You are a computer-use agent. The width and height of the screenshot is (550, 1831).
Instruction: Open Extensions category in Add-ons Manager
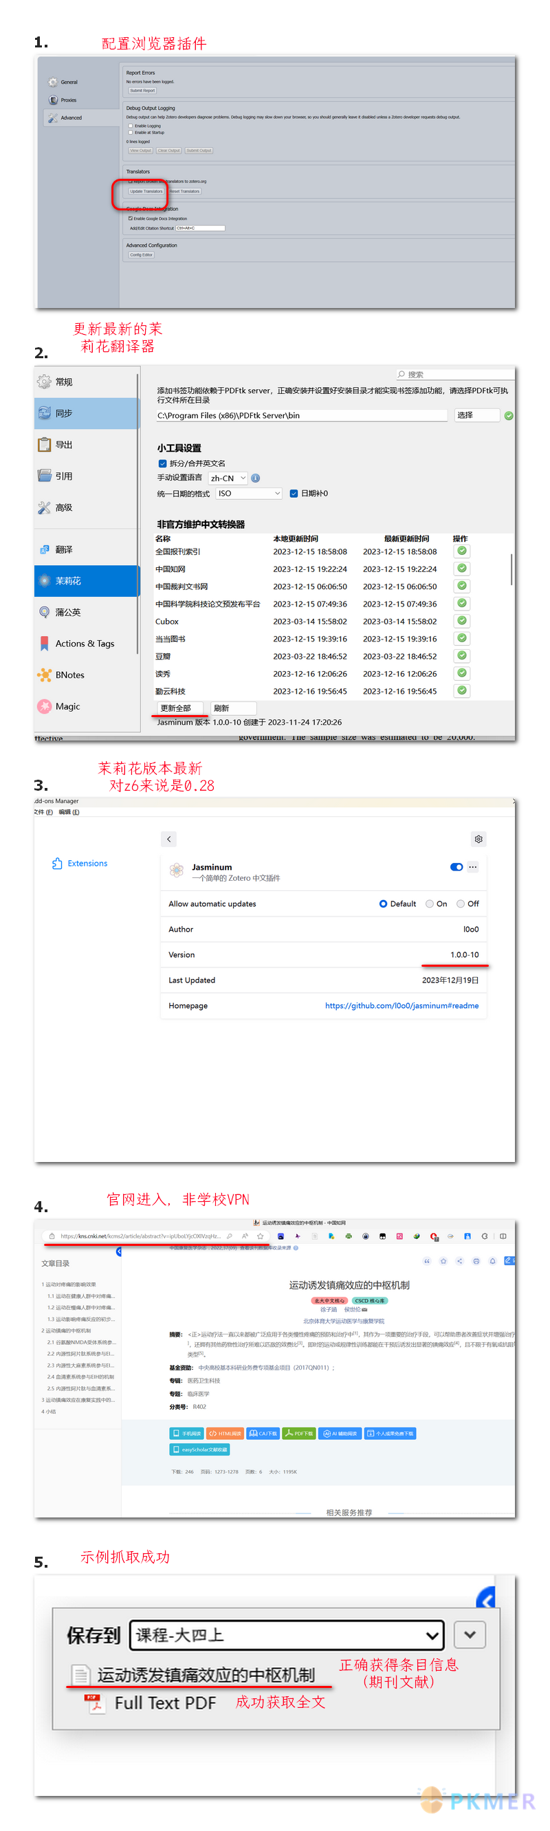(80, 863)
